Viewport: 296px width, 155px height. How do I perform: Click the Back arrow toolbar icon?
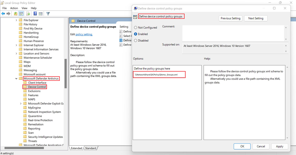point(3,14)
